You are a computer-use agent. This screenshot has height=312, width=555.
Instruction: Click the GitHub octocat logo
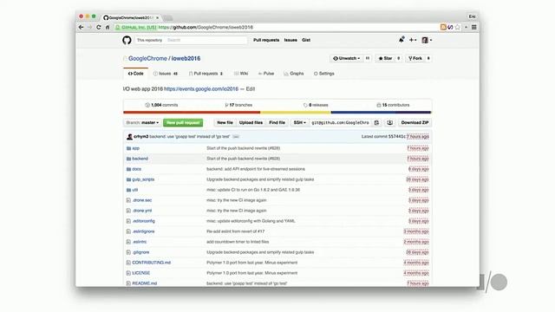(127, 40)
